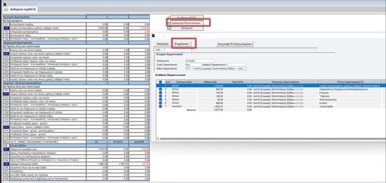Click the Ενημέρωση button
The width and height of the screenshot is (386, 183).
(x=181, y=44)
